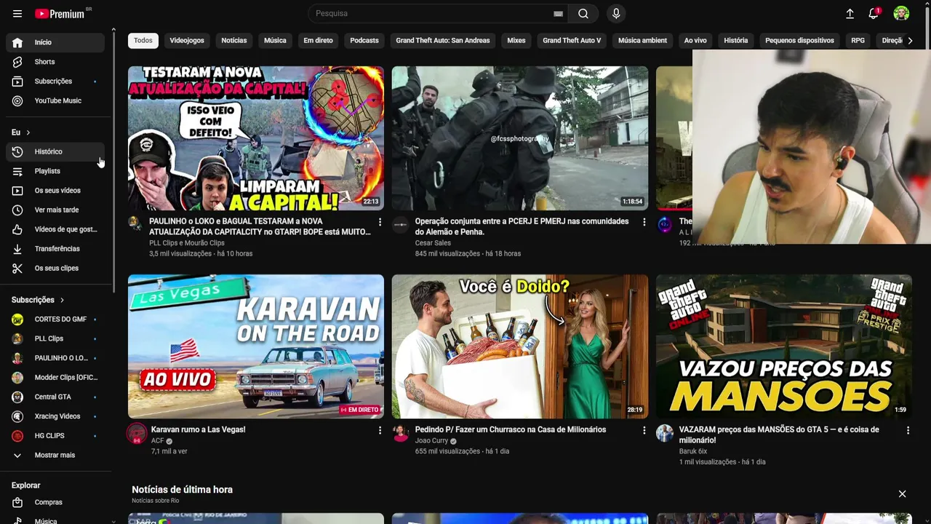Select the Todos filter chip

coord(143,41)
